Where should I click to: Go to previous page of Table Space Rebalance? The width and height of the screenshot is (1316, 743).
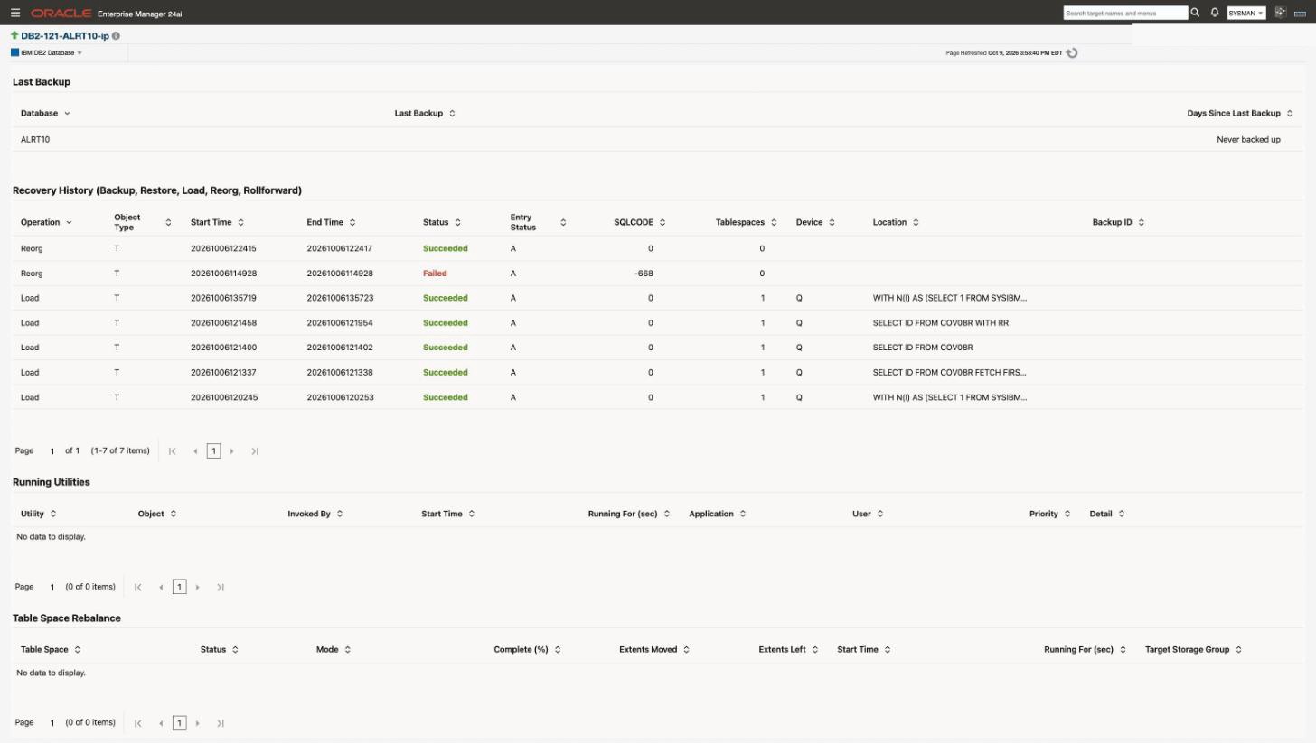161,723
